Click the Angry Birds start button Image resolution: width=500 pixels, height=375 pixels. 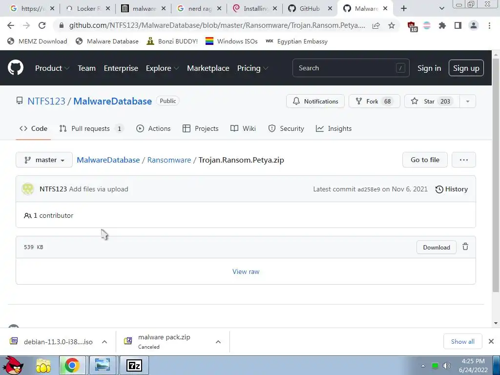13,365
